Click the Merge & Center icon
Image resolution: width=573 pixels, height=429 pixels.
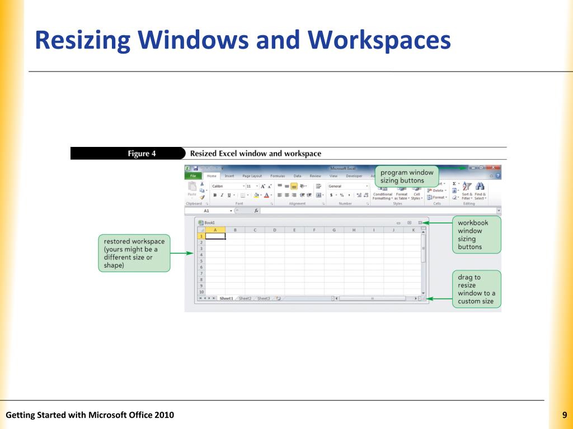click(x=318, y=195)
